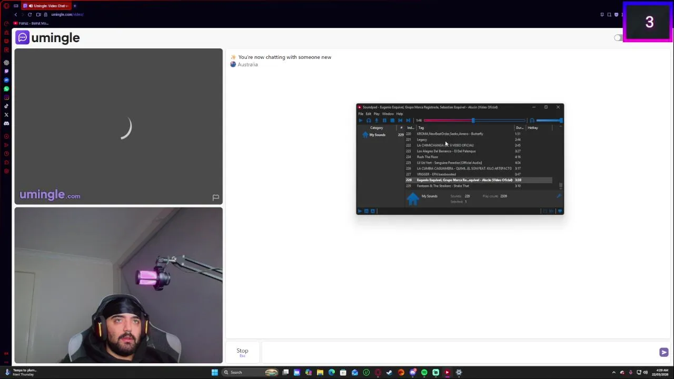Open the Soundpad File menu
The image size is (674, 379).
click(361, 114)
